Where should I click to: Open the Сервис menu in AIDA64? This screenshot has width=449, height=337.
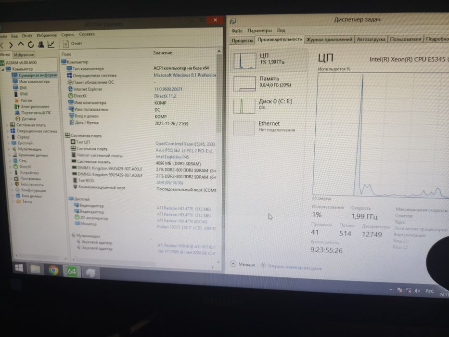(x=68, y=35)
